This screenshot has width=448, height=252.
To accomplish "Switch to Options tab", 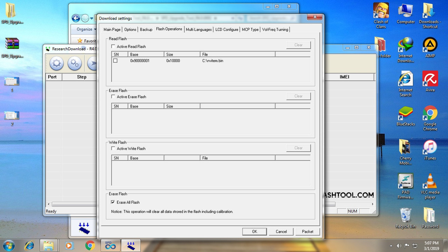I will pos(130,29).
